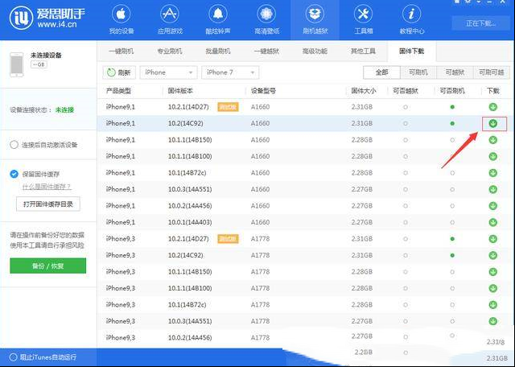
Task: Download firmware 10.0.3(14A551) for A1778
Action: point(492,321)
